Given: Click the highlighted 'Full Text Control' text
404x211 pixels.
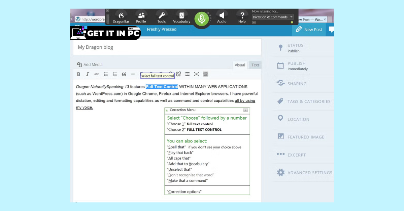Looking at the screenshot, I should [162, 87].
